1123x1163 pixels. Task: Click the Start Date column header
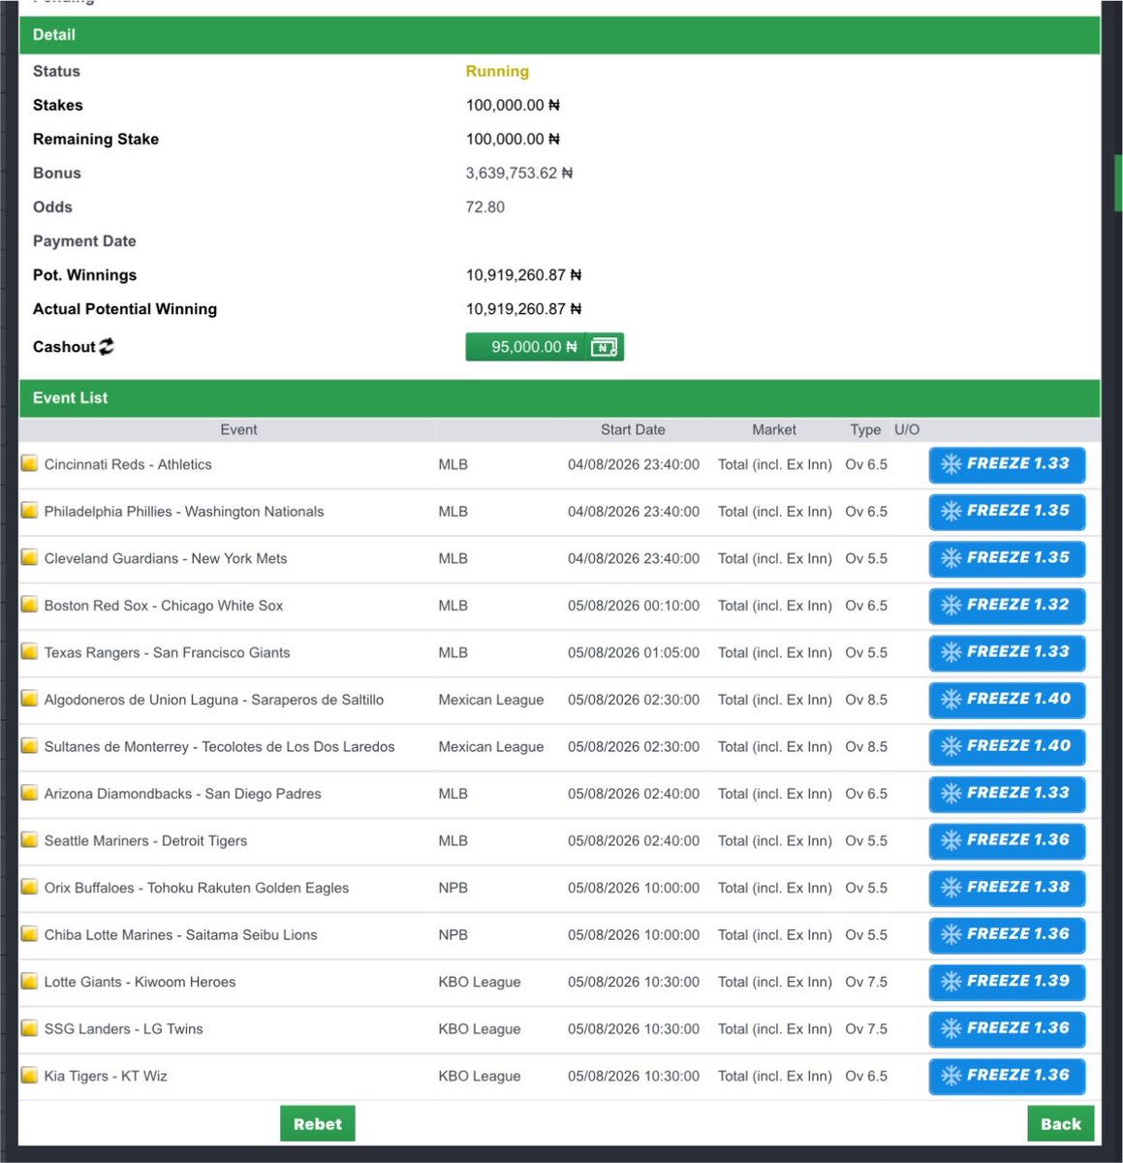point(633,429)
